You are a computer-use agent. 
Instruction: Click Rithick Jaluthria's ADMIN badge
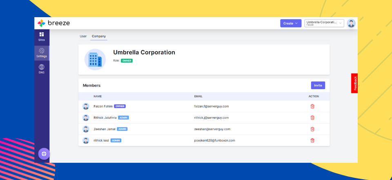pos(123,118)
